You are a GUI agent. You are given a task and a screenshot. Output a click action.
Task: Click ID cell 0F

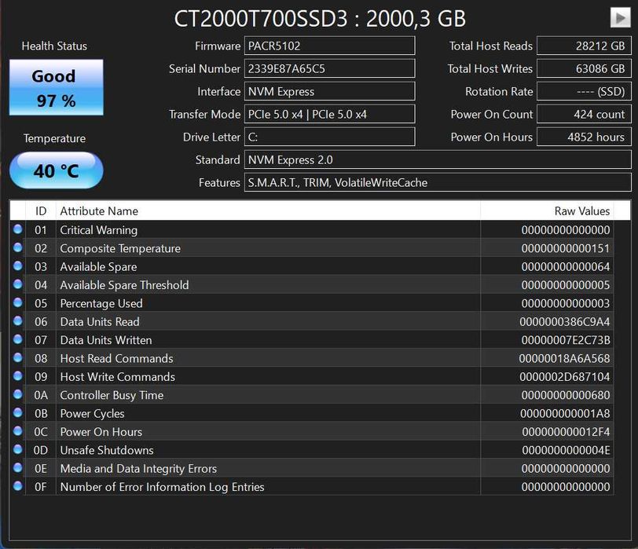[x=41, y=487]
